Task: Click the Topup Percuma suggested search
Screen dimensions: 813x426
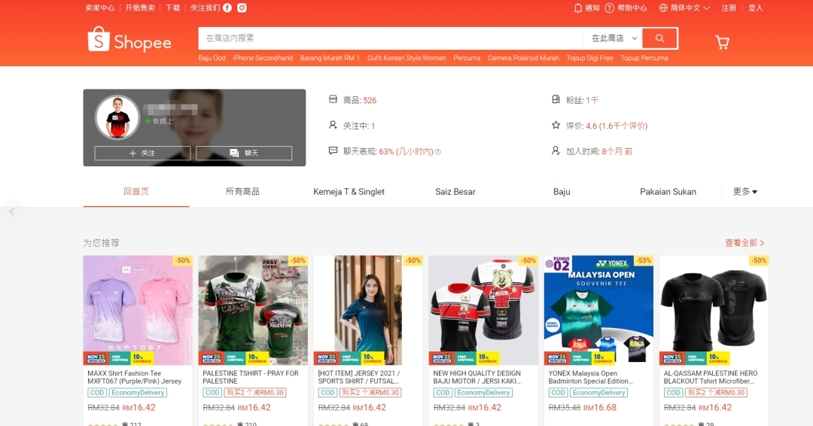Action: [644, 58]
